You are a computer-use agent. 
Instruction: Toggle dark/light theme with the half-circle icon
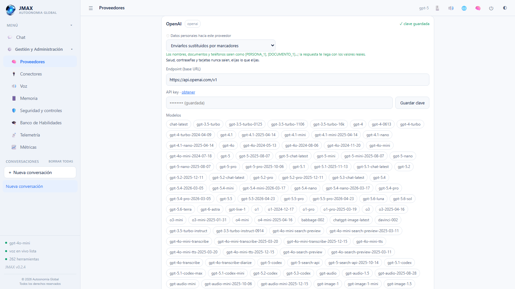tap(505, 8)
